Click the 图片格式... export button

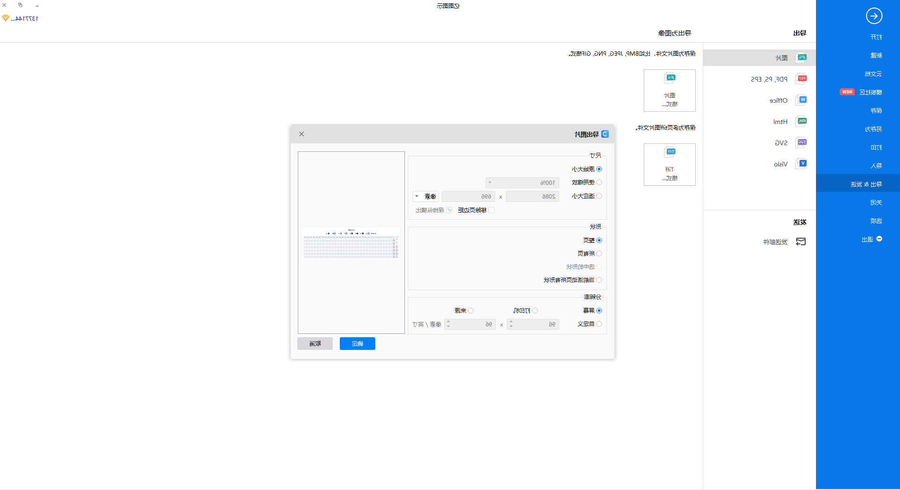click(669, 91)
